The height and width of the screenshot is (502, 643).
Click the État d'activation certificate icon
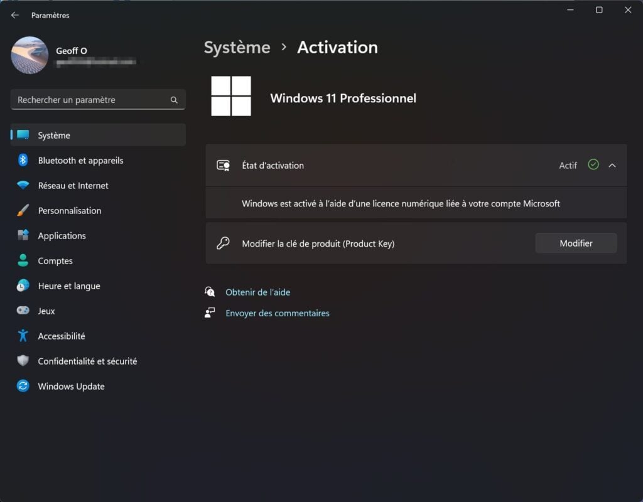click(223, 165)
